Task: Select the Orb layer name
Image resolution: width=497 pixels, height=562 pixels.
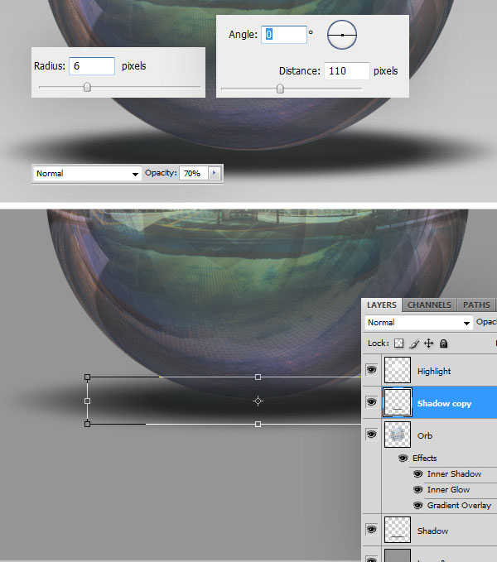Action: [425, 436]
